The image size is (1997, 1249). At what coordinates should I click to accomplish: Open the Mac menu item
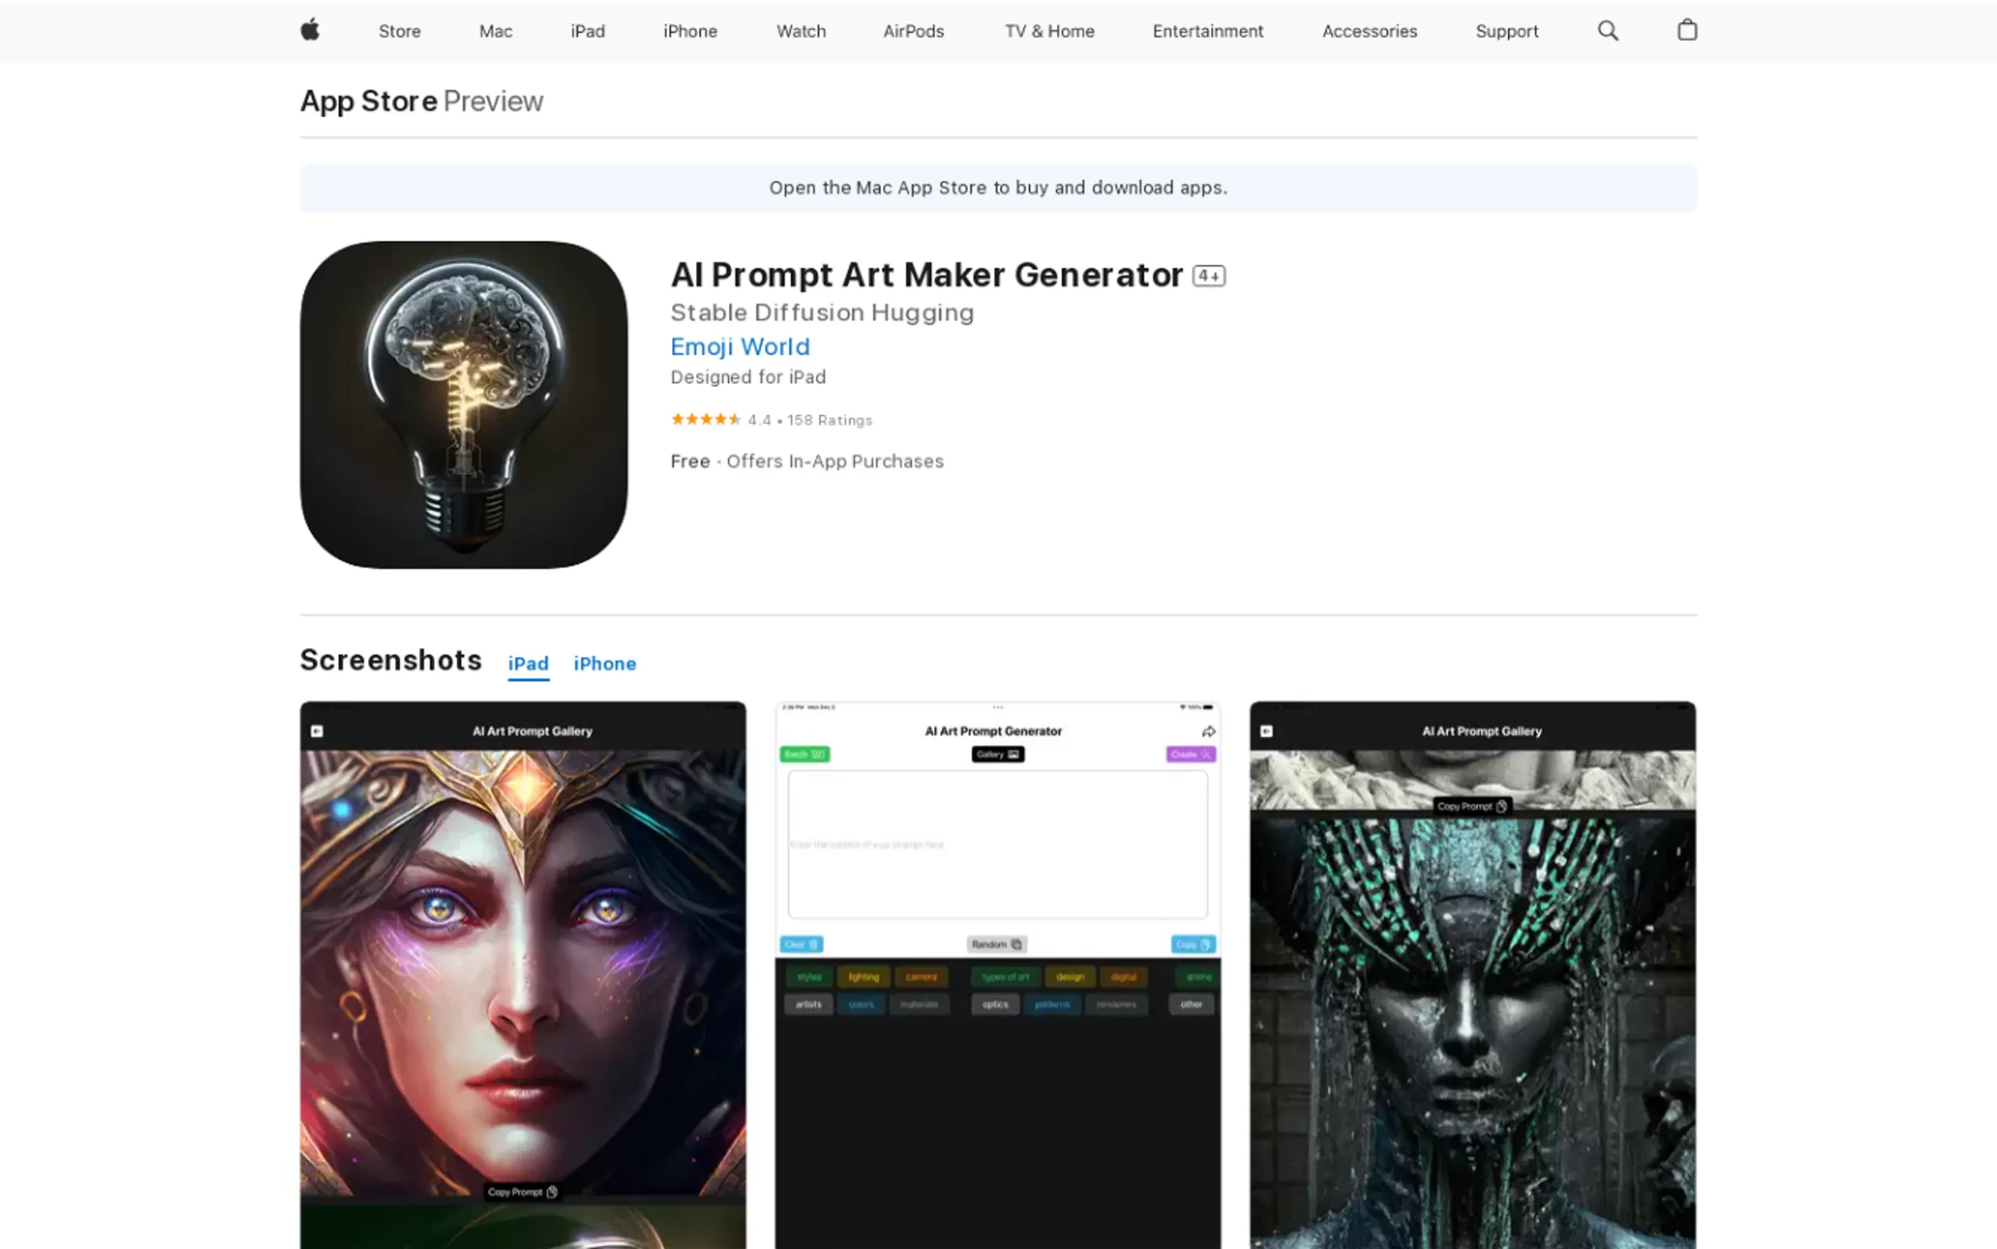495,31
